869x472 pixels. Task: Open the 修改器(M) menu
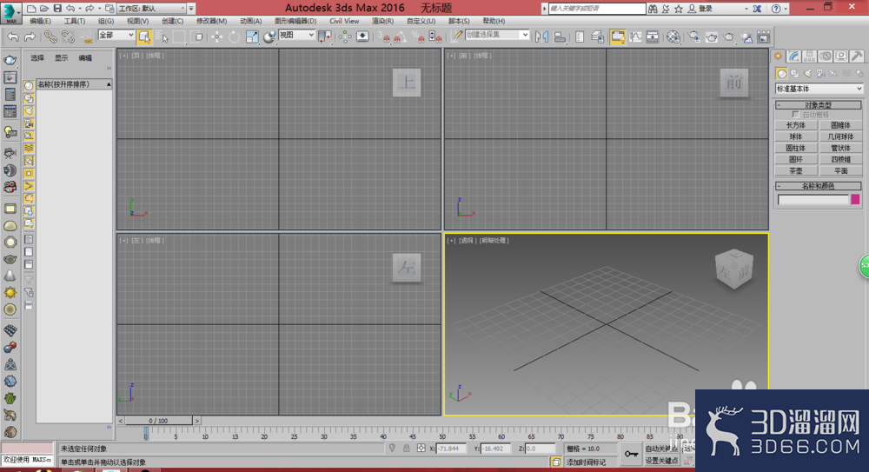point(211,21)
